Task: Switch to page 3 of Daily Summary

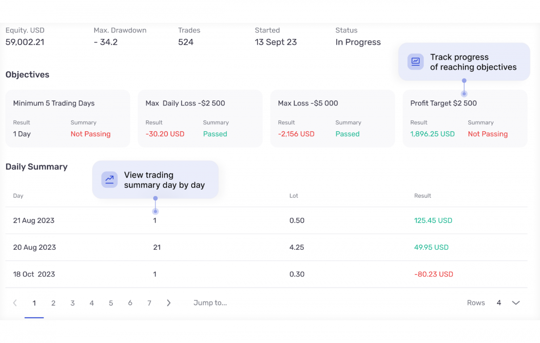Action: [72, 303]
